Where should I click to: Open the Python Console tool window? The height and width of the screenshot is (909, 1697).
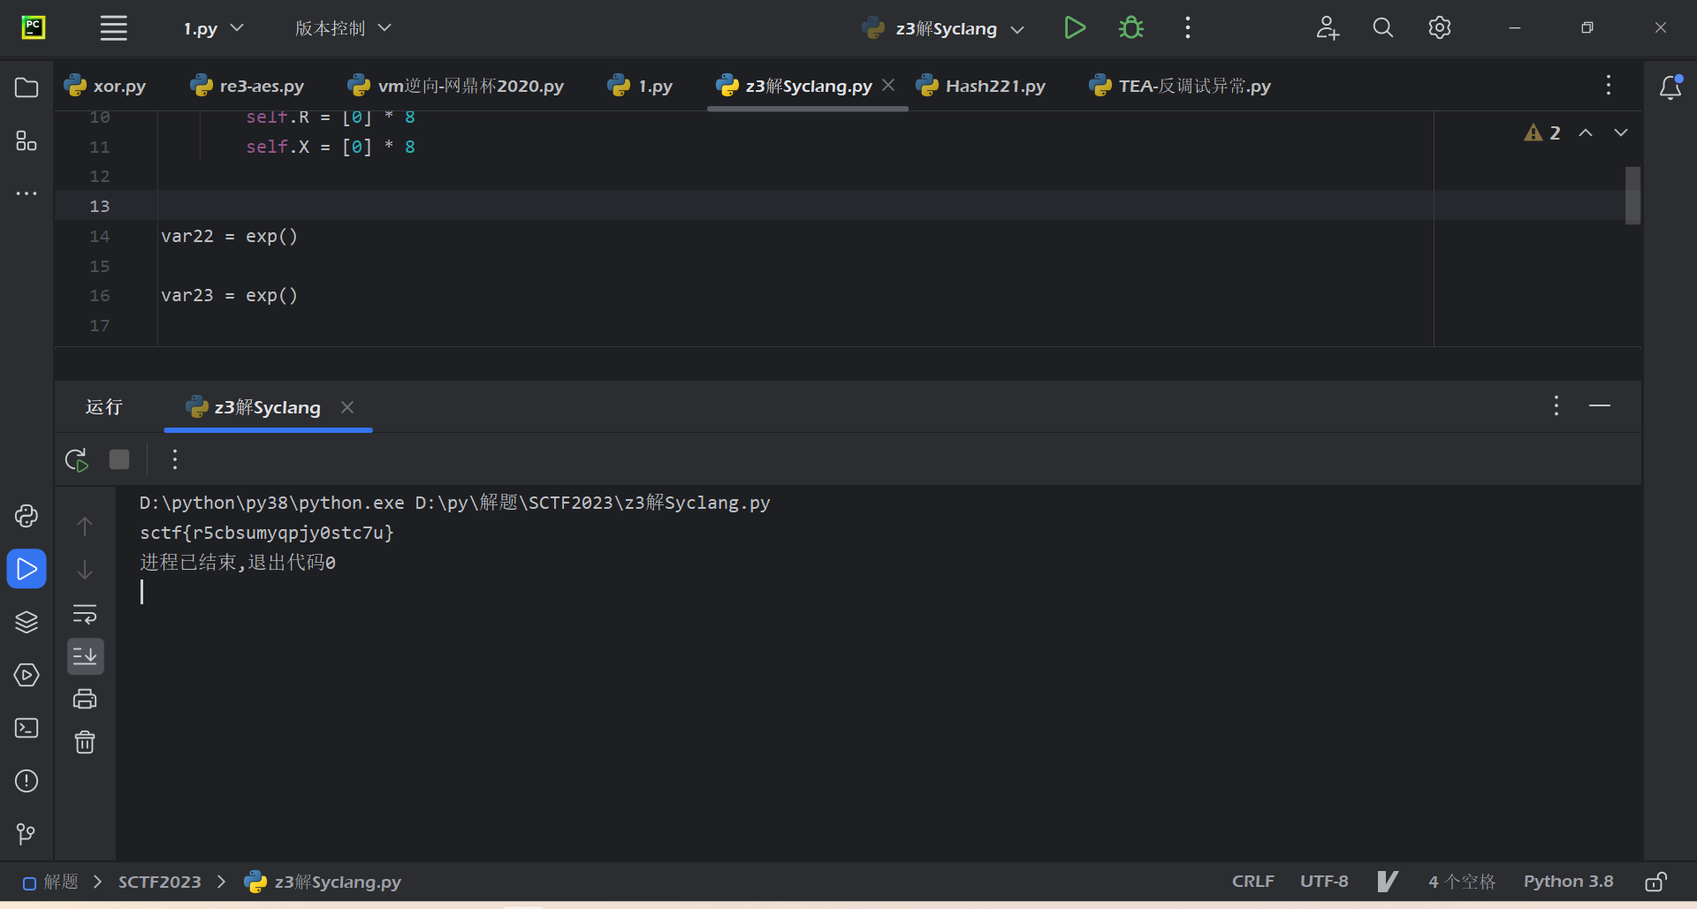click(x=27, y=516)
